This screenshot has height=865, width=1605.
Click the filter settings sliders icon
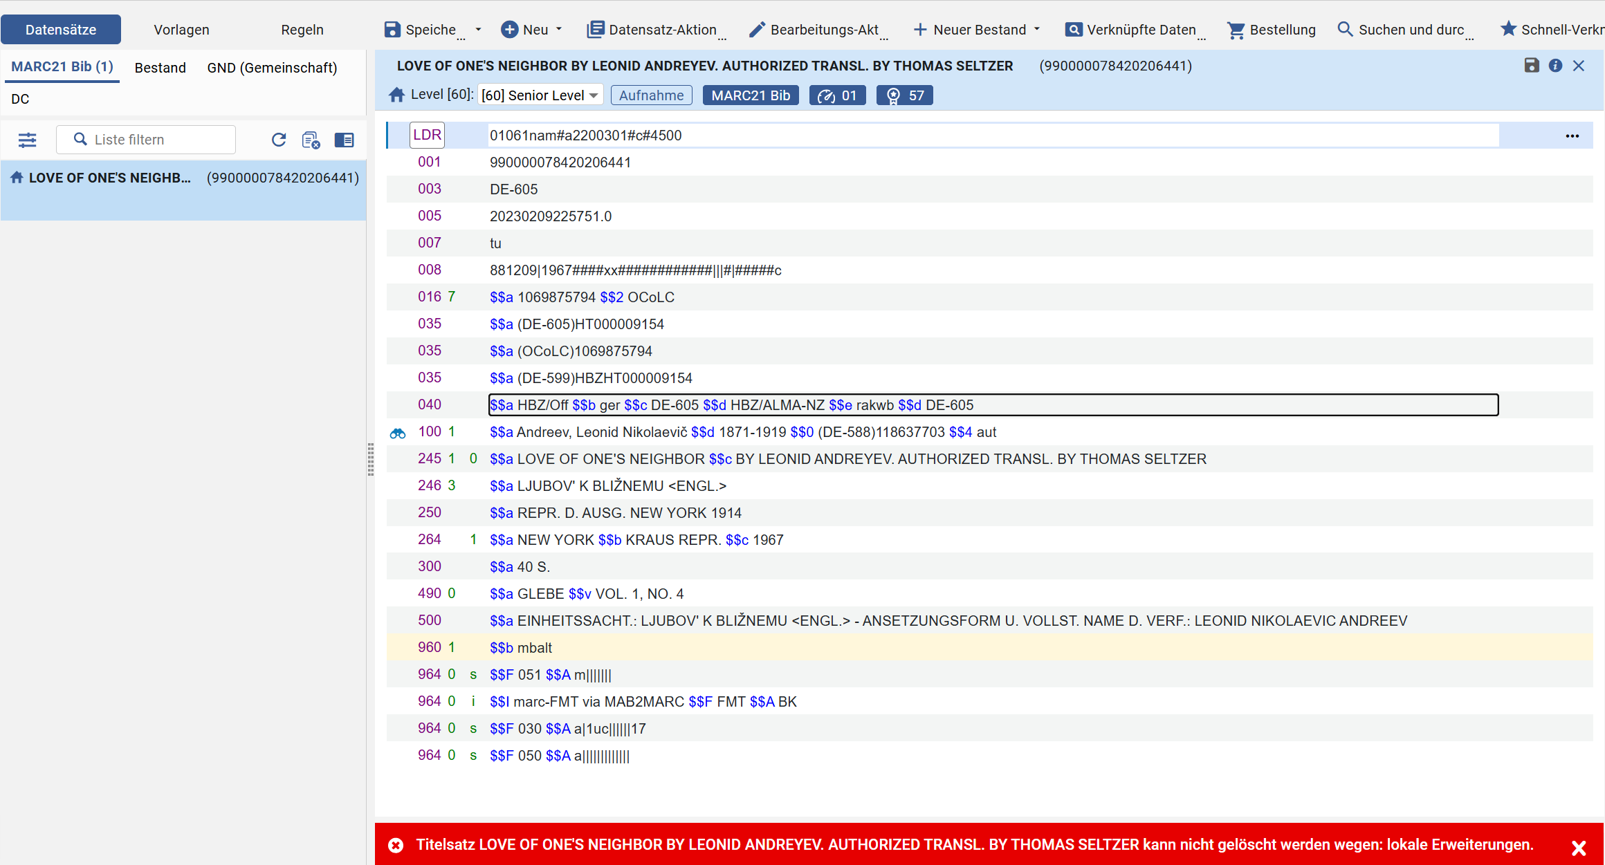[28, 140]
